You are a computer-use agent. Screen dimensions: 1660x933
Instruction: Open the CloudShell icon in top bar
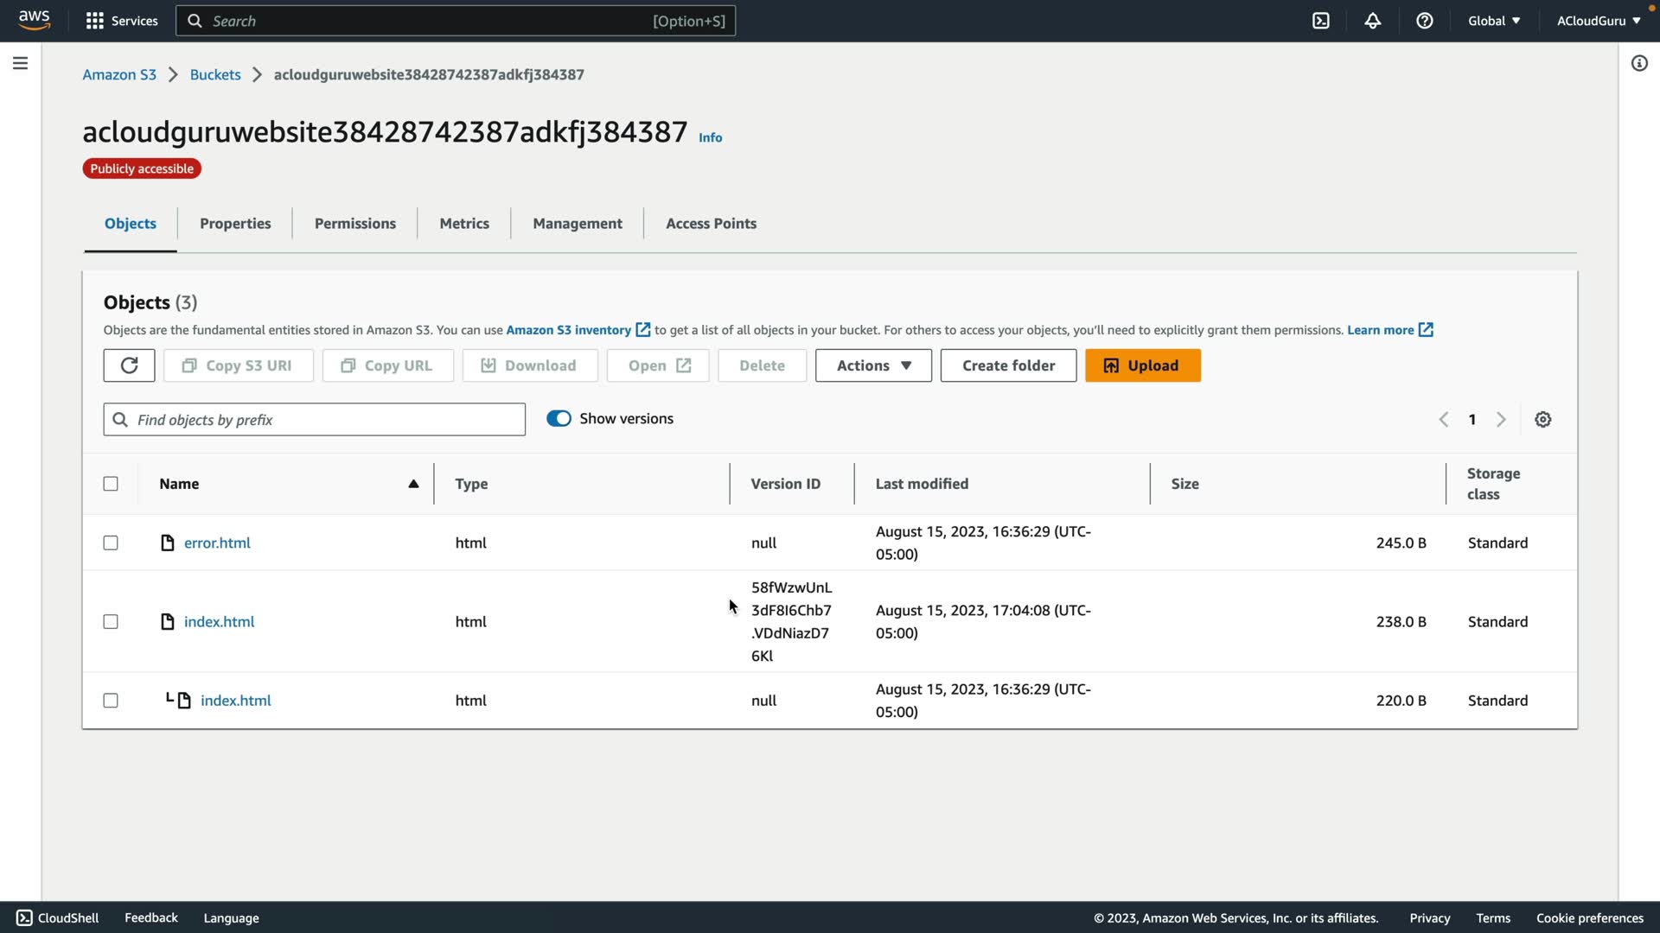tap(1321, 21)
